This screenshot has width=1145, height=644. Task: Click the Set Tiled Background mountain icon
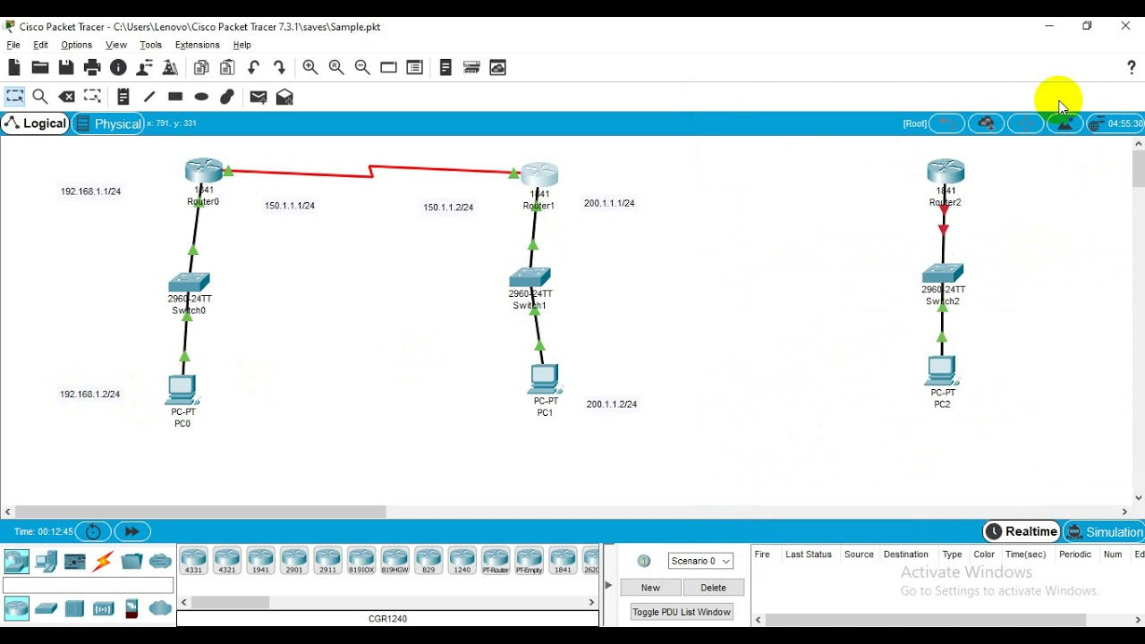pyautogui.click(x=1064, y=124)
